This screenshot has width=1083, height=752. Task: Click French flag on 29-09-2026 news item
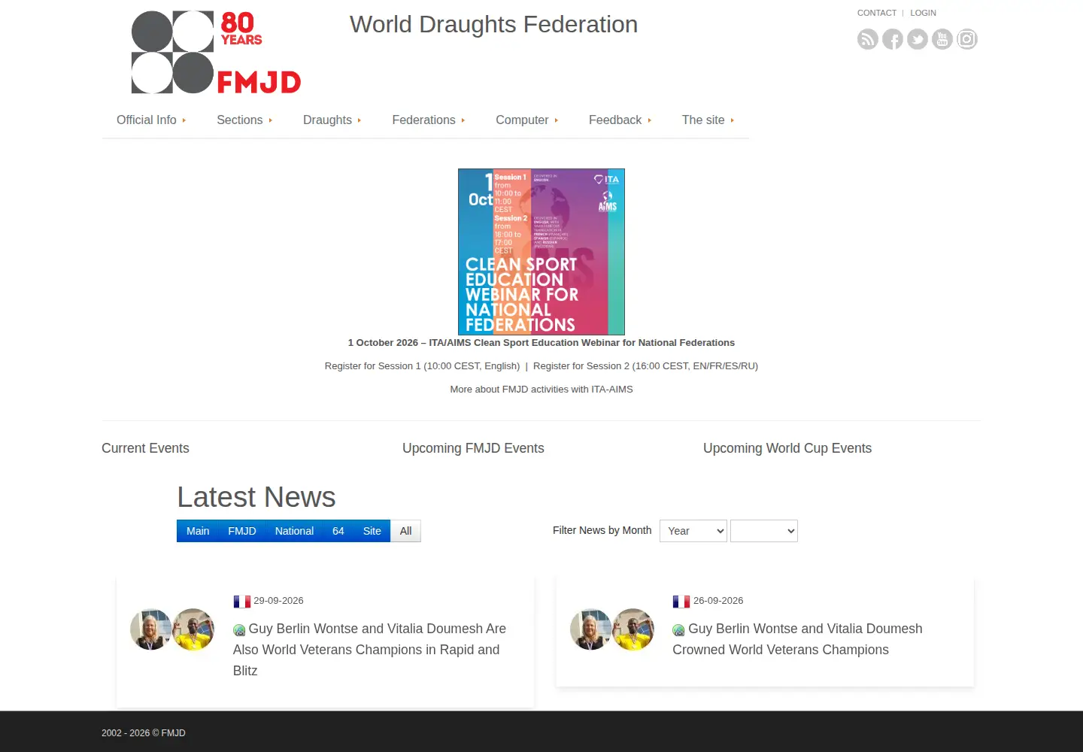point(241,602)
